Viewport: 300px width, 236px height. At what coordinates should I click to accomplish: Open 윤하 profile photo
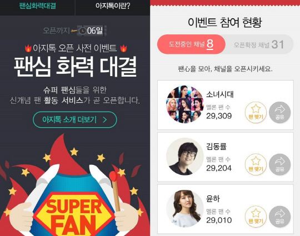pyautogui.click(x=184, y=209)
